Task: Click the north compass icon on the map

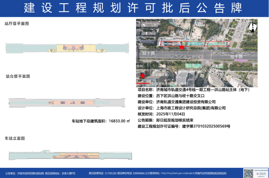Action: pos(253,27)
